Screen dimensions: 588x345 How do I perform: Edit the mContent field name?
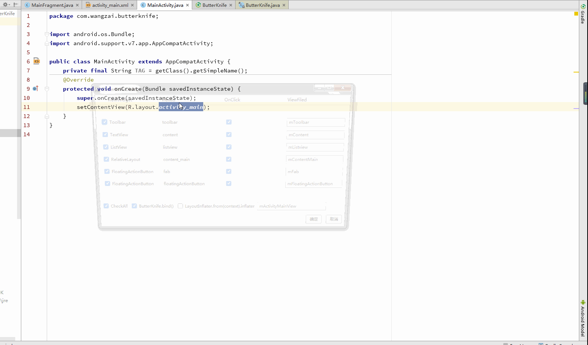(x=315, y=135)
